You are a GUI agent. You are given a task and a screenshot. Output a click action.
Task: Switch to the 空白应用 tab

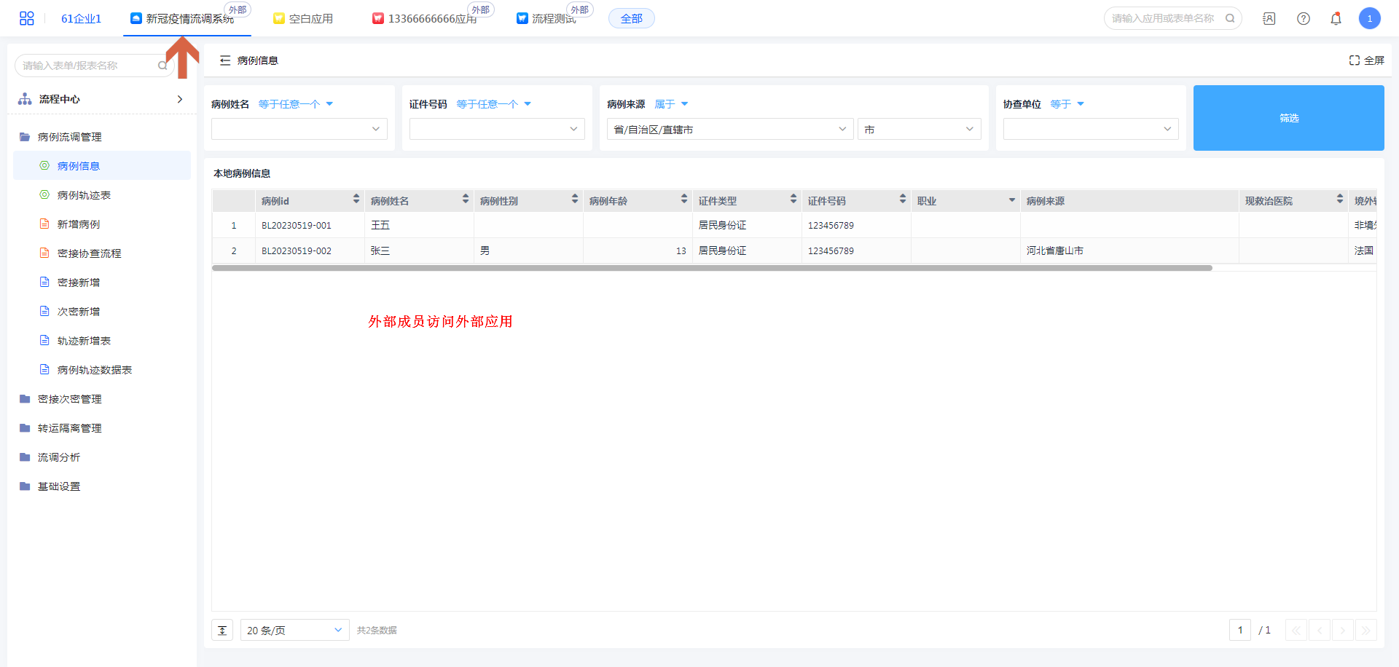(x=304, y=19)
